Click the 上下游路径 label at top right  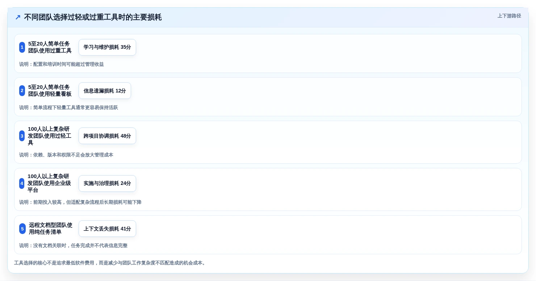tap(509, 16)
